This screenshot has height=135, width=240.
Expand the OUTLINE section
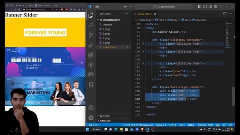114,116
